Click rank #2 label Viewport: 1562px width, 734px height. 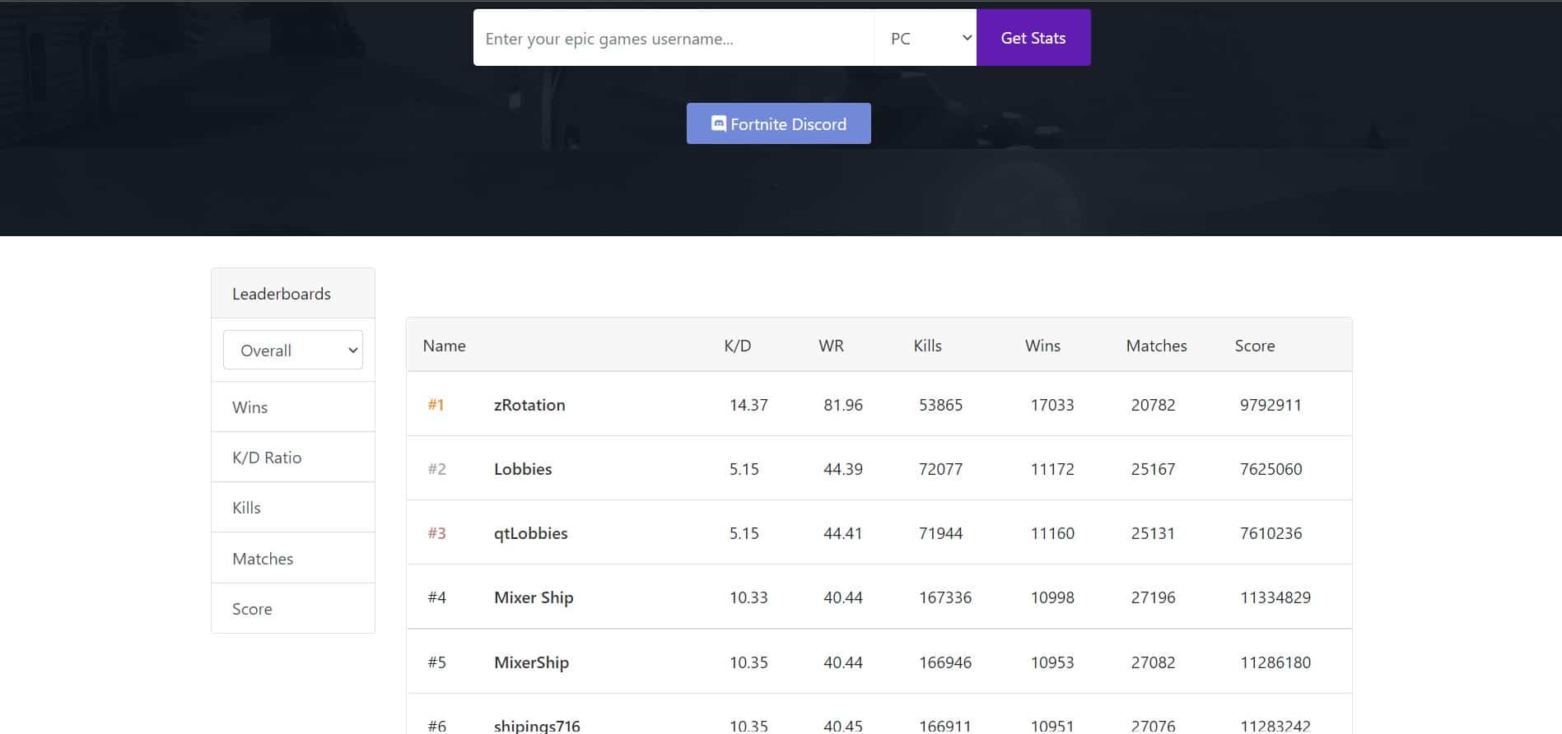(436, 469)
